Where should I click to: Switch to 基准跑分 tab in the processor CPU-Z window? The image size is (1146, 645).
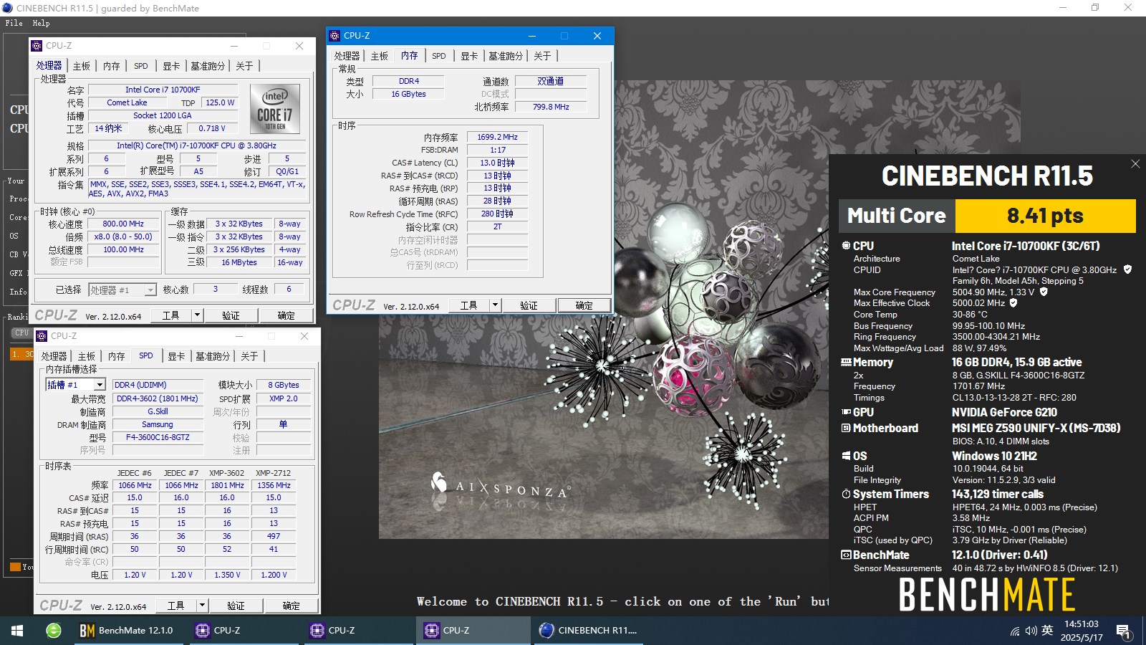[208, 66]
